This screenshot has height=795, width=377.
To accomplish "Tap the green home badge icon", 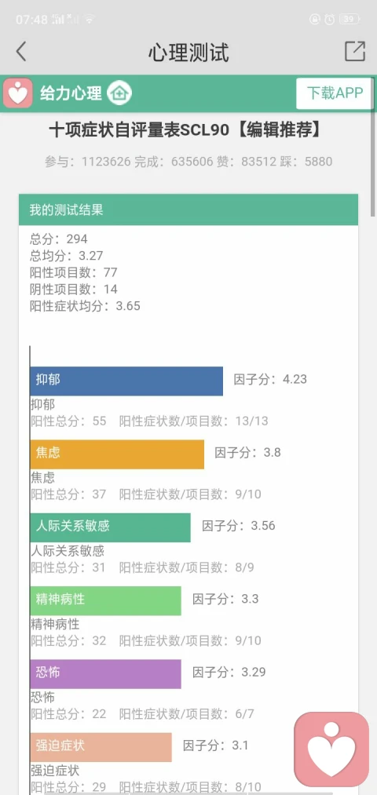I will pyautogui.click(x=119, y=93).
